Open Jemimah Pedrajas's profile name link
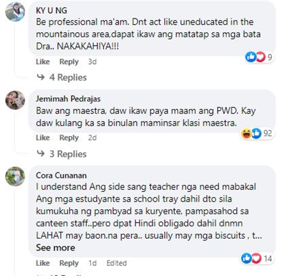295x276 pixels. [x=68, y=99]
